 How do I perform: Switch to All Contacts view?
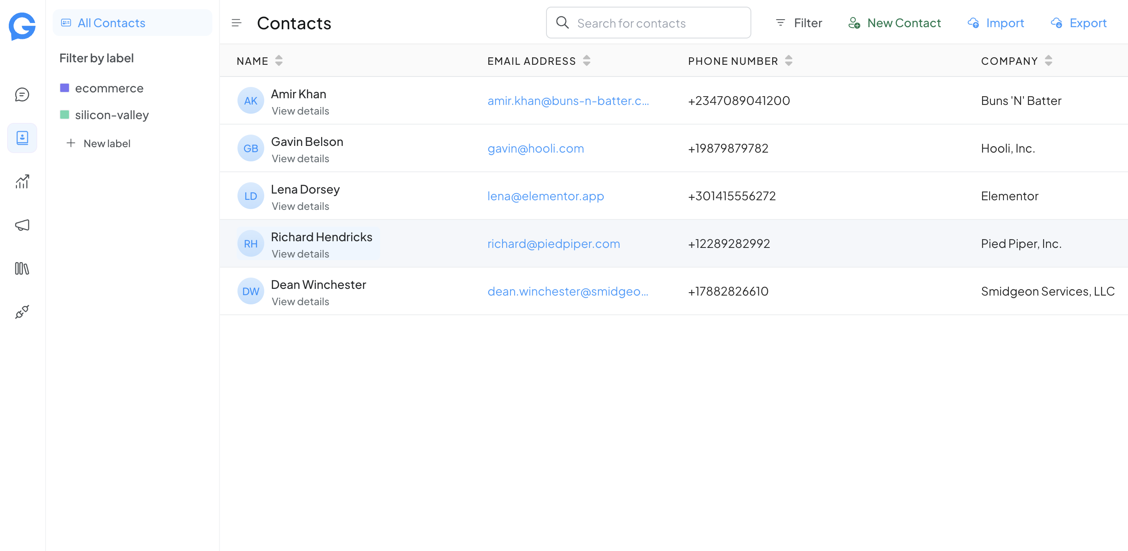pos(111,23)
